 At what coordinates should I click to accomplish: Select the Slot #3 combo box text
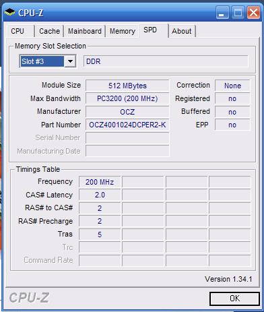point(42,61)
